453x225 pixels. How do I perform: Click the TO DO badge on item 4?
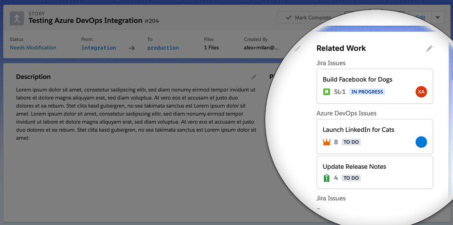pyautogui.click(x=351, y=178)
